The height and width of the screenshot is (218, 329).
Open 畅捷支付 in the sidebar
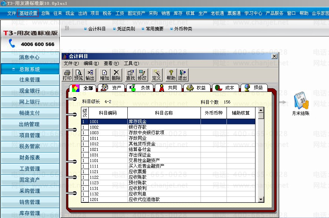pos(30,113)
